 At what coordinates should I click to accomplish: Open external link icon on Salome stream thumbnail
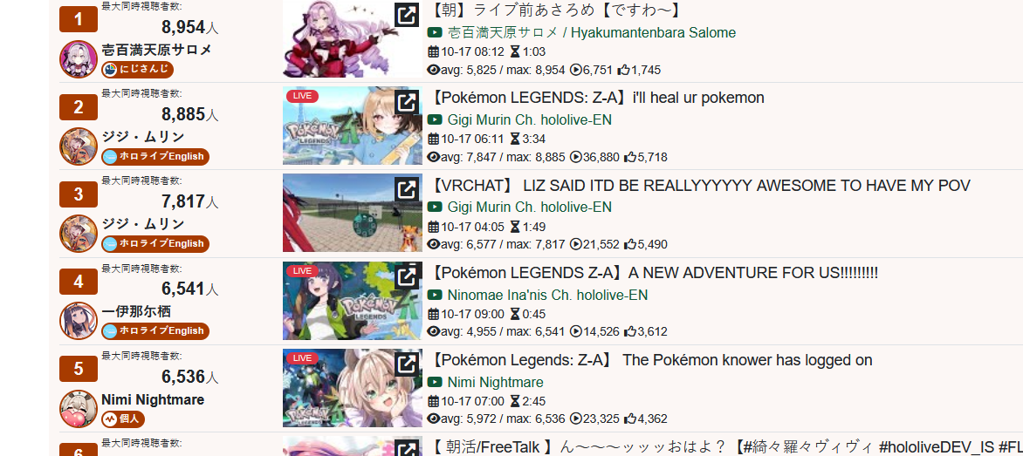pyautogui.click(x=407, y=15)
